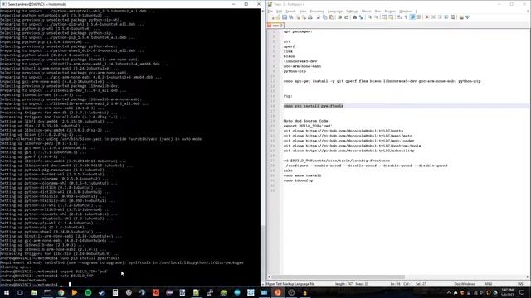
Task: Click the git clone line ending in 'nuttx'
Action: click(343, 131)
